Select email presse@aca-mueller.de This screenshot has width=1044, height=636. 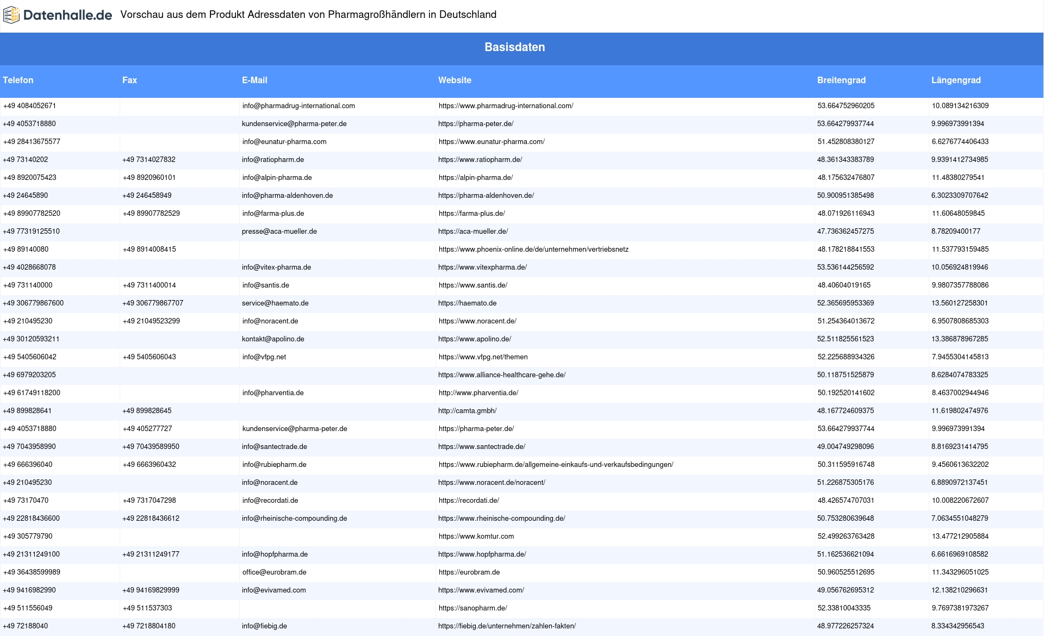279,232
